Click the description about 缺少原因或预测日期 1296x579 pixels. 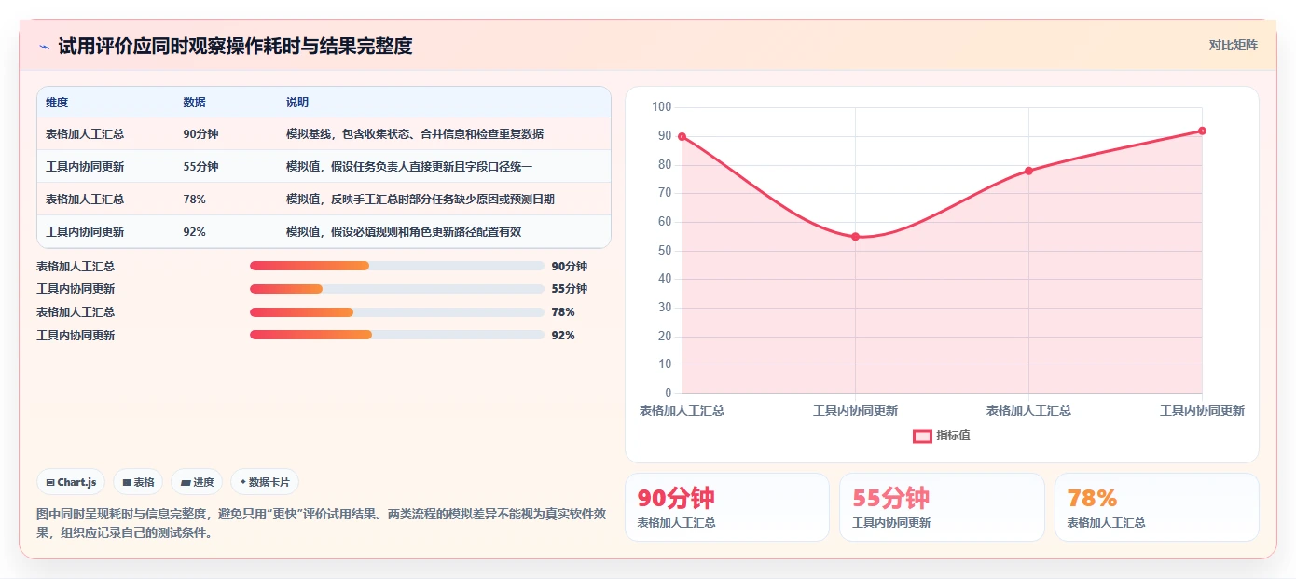pos(421,200)
